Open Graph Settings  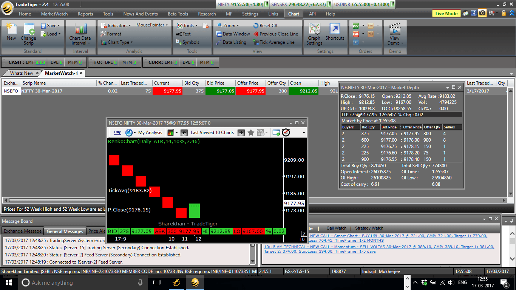click(314, 34)
